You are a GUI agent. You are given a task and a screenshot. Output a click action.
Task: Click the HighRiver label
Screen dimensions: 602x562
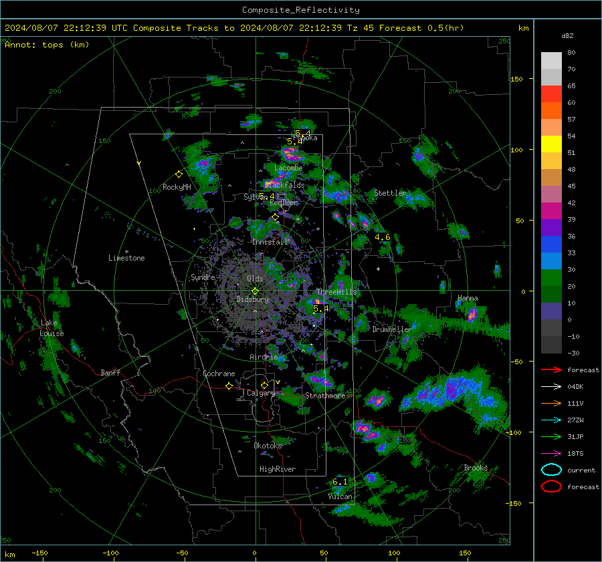278,469
